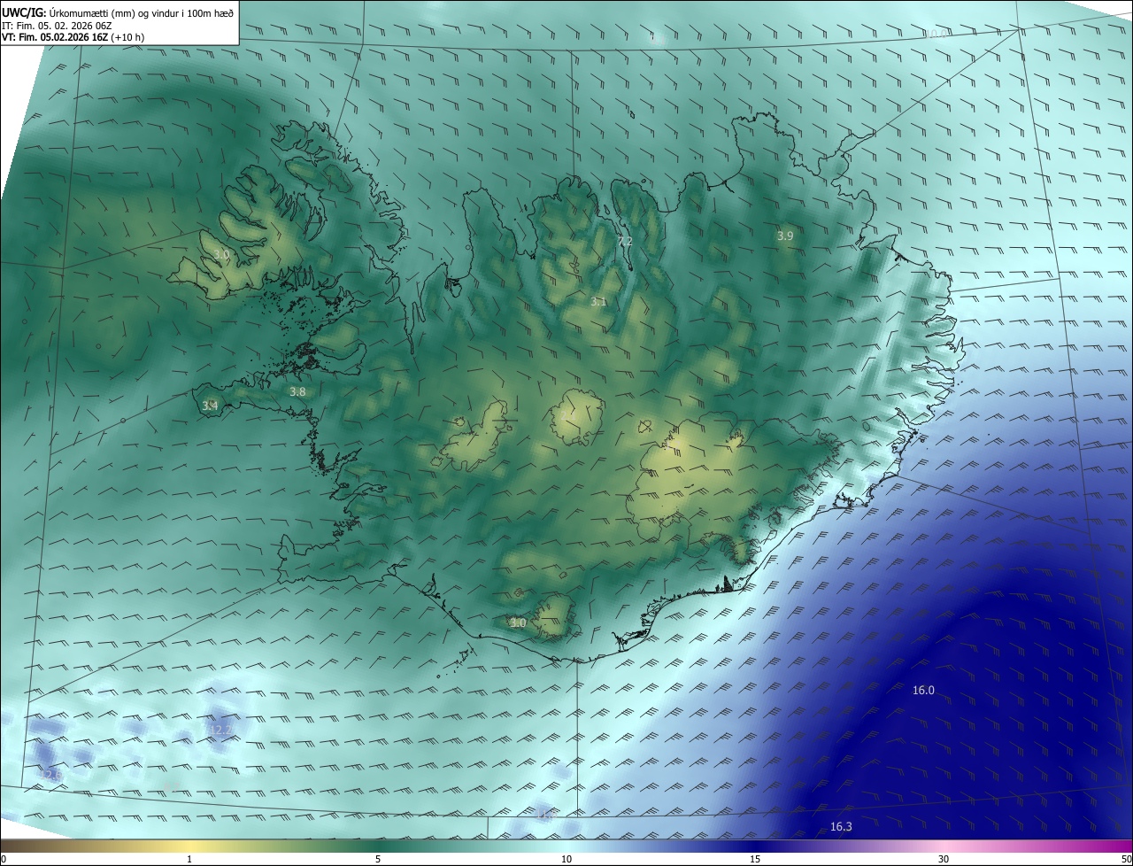The width and height of the screenshot is (1133, 866).
Task: Click the 3.8 value on the Snæfellsnes peninsula
Action: 297,391
